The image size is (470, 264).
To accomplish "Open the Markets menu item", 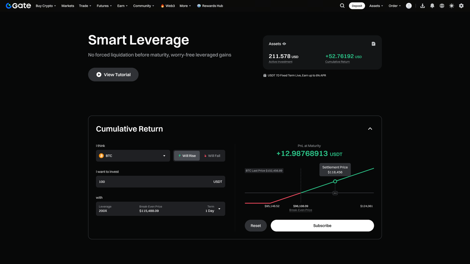I will coord(68,6).
